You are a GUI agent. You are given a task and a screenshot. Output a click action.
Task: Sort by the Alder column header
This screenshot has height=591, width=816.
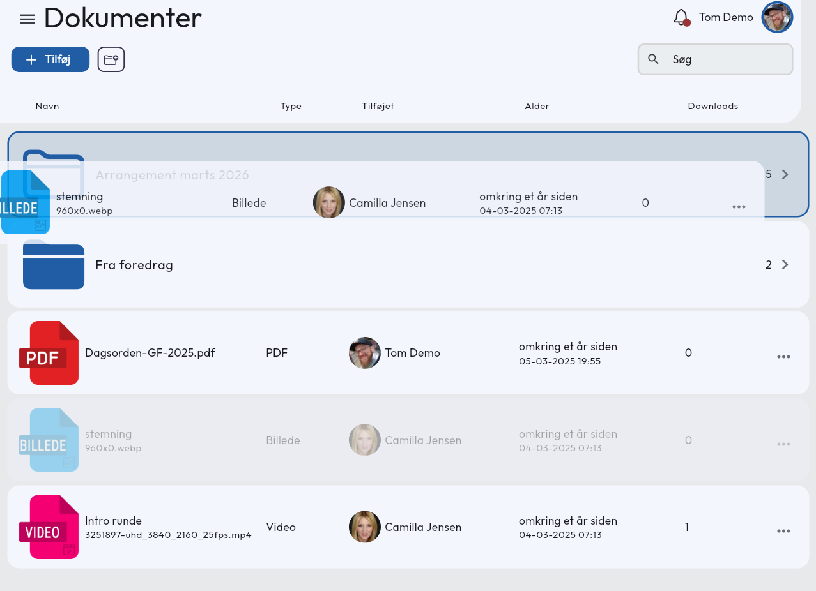pyautogui.click(x=537, y=106)
